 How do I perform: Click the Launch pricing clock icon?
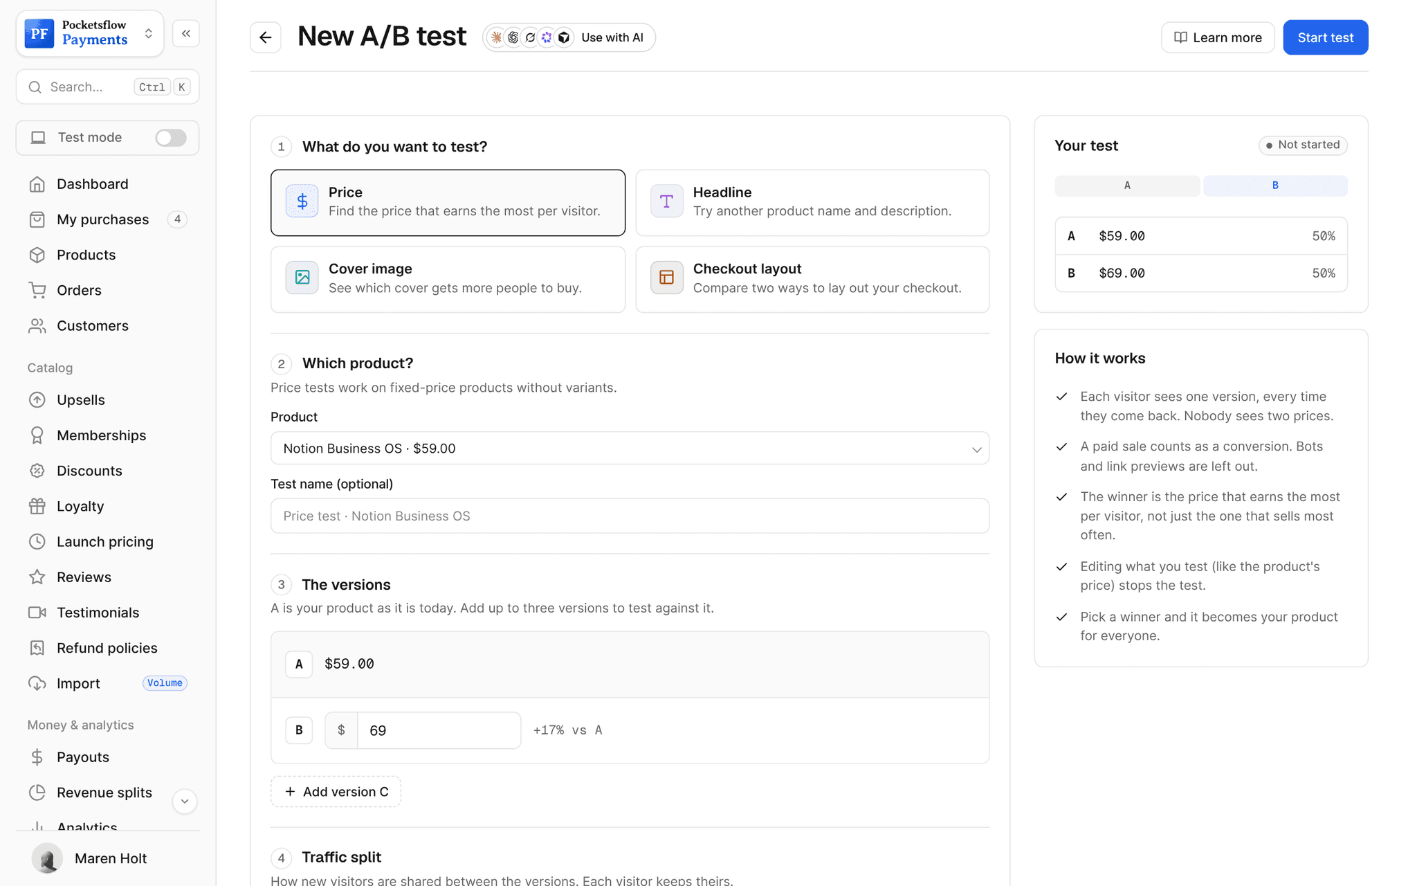37,541
